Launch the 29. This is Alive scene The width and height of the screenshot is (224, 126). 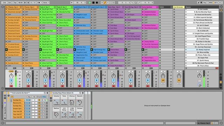(186, 66)
